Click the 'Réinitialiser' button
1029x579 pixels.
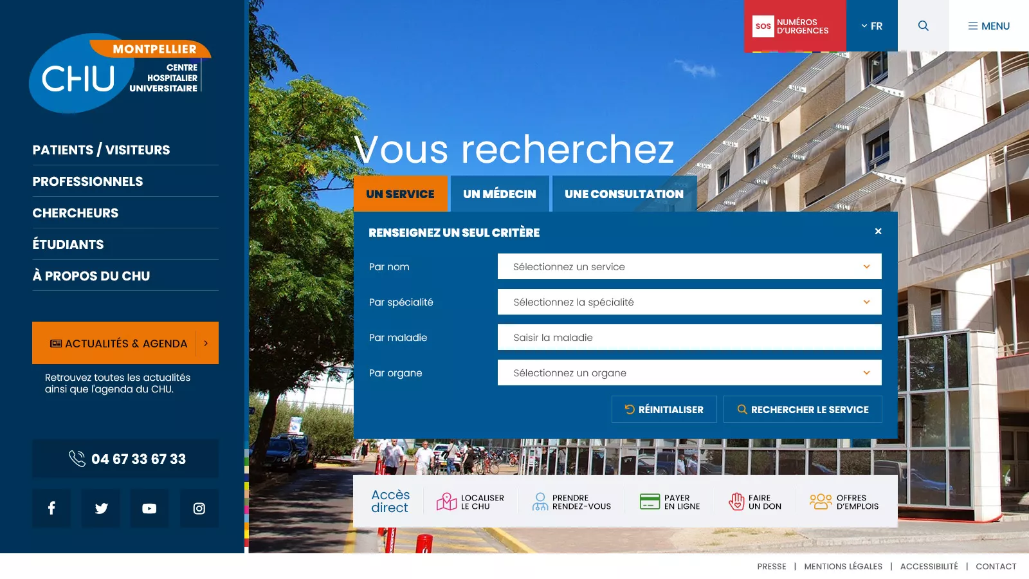pyautogui.click(x=664, y=409)
